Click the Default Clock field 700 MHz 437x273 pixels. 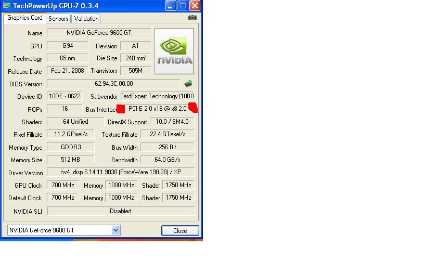(x=63, y=198)
